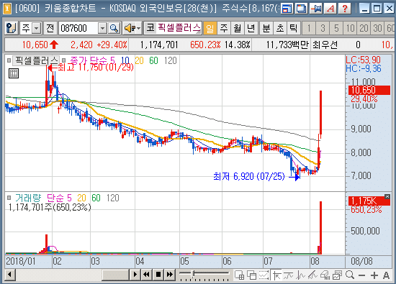Click the play forward button
The image size is (396, 284).
tap(135, 274)
